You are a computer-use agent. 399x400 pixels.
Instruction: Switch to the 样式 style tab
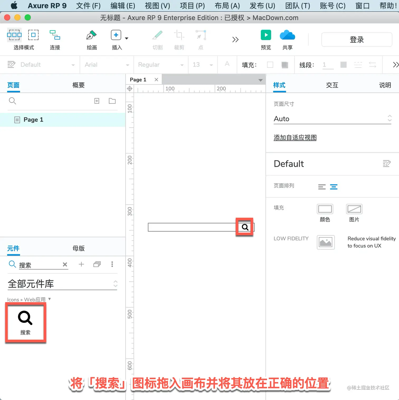[279, 85]
